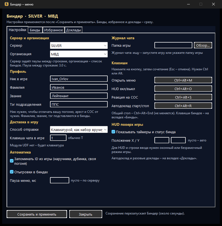
Task: Click the Фамилия input with Иванов
Action: (79, 87)
